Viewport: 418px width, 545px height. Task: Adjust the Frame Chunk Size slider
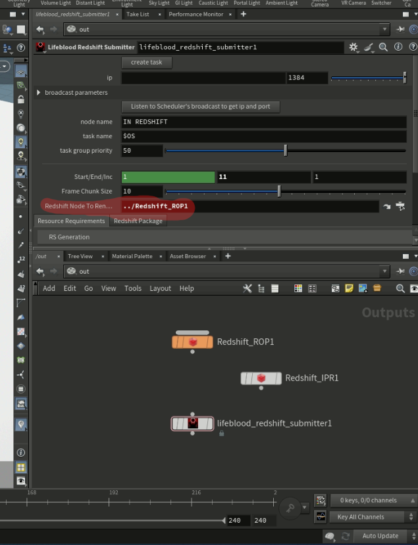tap(279, 191)
